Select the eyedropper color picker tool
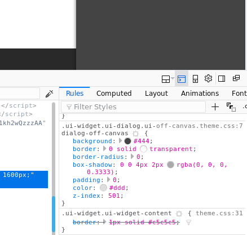 point(50,94)
